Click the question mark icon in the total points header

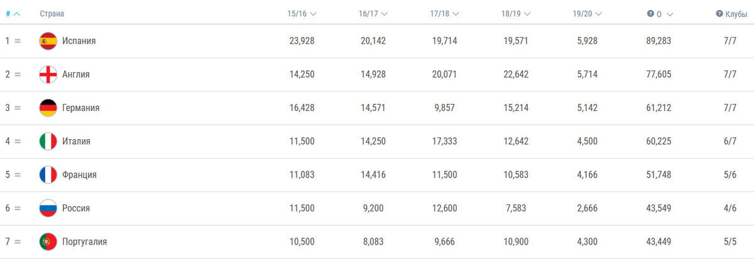point(650,13)
